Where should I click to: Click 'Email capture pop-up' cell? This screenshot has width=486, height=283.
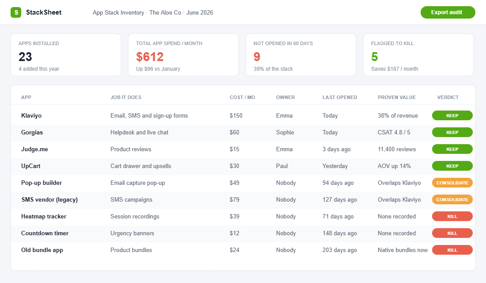137,183
